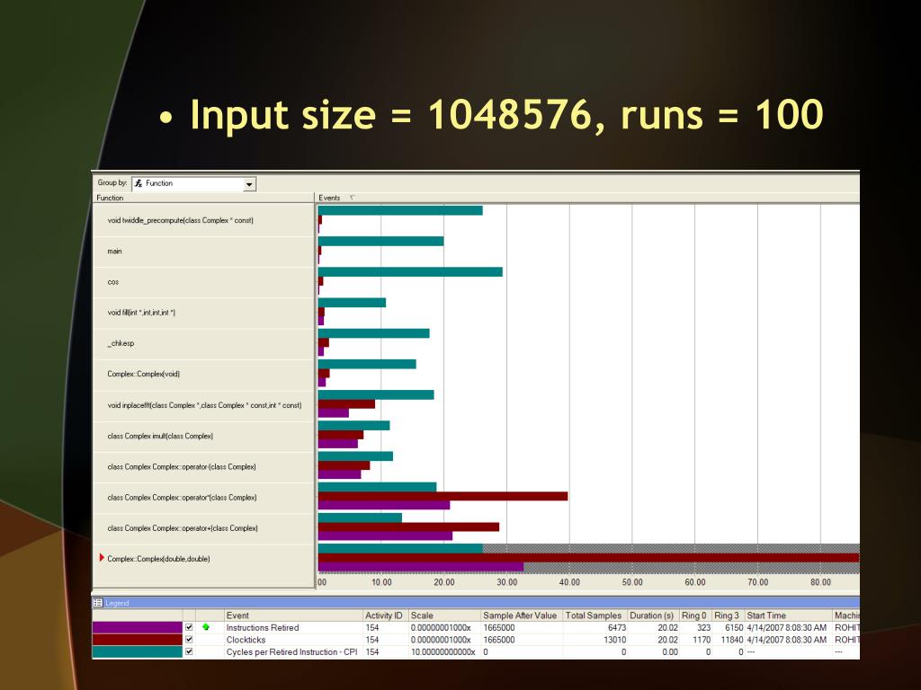The height and width of the screenshot is (690, 921).
Task: Select the Complex::operator- function row
Action: (x=204, y=467)
